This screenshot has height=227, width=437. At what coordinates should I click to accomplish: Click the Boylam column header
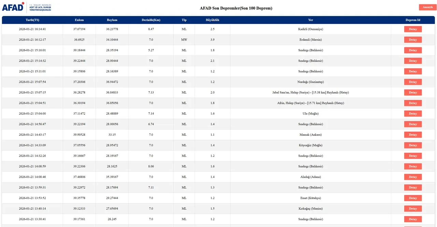coord(112,20)
